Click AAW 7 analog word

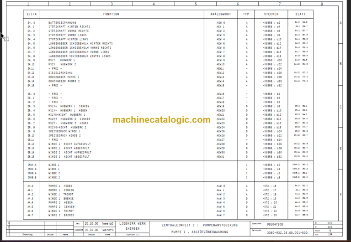tap(220, 215)
